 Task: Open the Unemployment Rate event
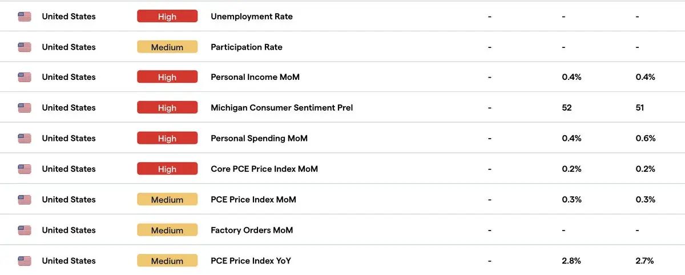pyautogui.click(x=252, y=17)
